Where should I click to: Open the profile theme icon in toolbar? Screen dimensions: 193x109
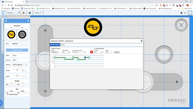point(24,13)
